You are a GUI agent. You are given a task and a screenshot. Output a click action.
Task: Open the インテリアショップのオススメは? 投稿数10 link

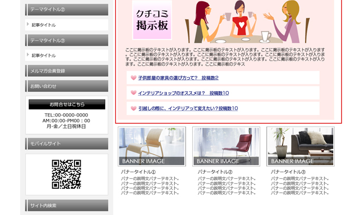[183, 93]
